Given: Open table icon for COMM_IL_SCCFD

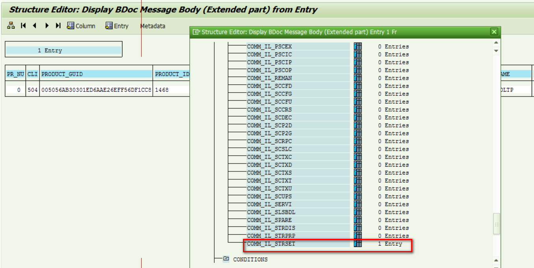Looking at the screenshot, I should tap(358, 86).
